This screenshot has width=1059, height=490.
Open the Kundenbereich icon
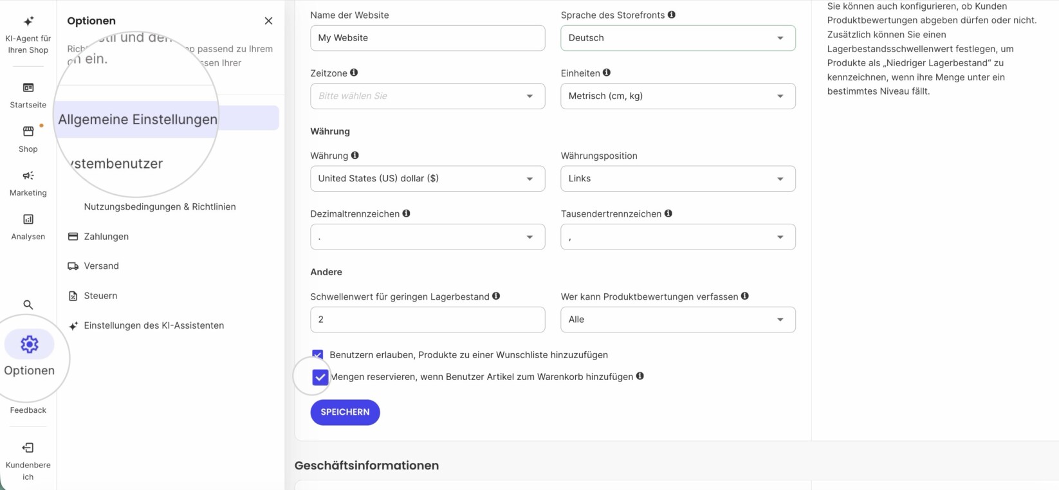point(28,448)
